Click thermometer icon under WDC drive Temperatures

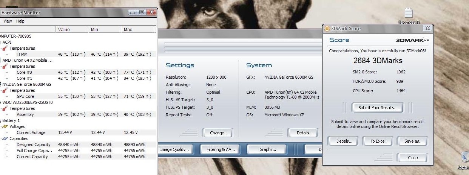(x=5, y=108)
